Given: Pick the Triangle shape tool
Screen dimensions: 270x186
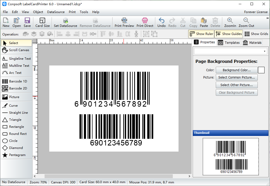Looking at the screenshot, I should tap(16, 120).
